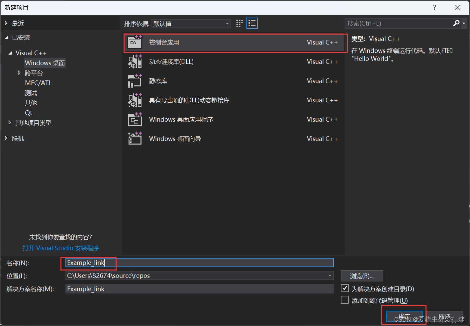Click the 联机 label
Viewport: 470px width, 326px height.
[x=18, y=138]
